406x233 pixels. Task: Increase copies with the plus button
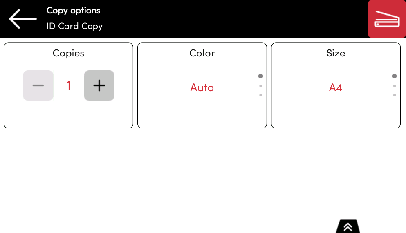pyautogui.click(x=99, y=85)
